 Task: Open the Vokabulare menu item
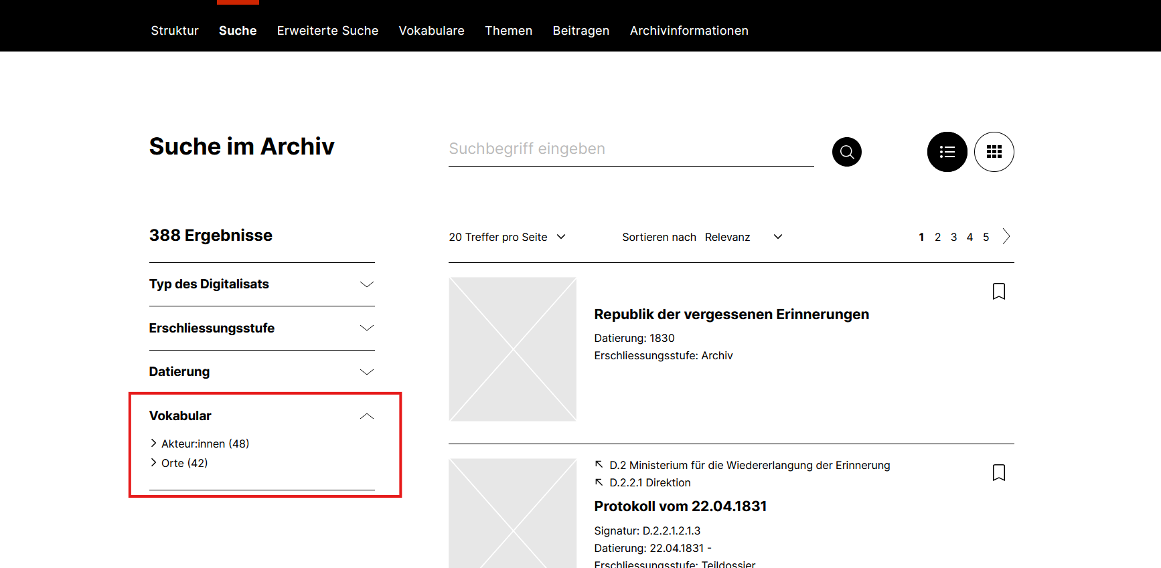point(431,31)
